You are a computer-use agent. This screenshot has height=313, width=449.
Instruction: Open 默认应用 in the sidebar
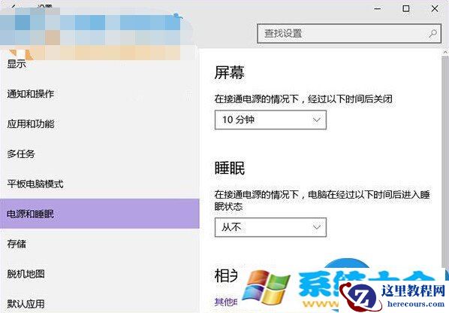[26, 304]
